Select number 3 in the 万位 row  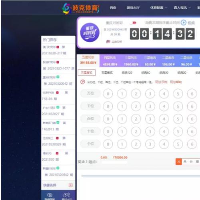coord(150,94)
